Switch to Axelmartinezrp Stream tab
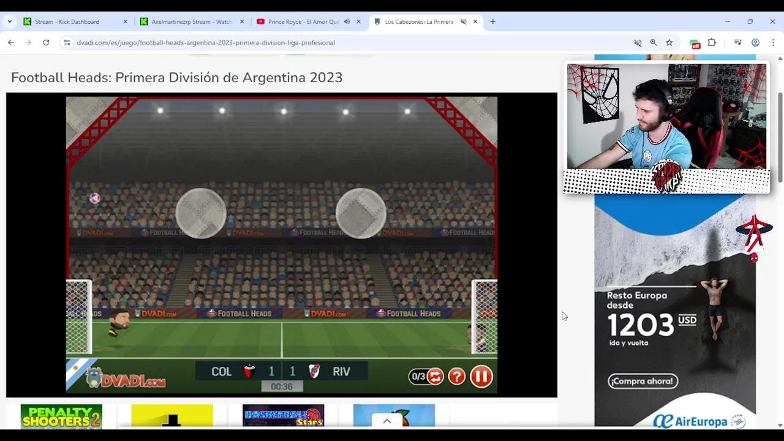This screenshot has height=441, width=784. click(x=191, y=21)
